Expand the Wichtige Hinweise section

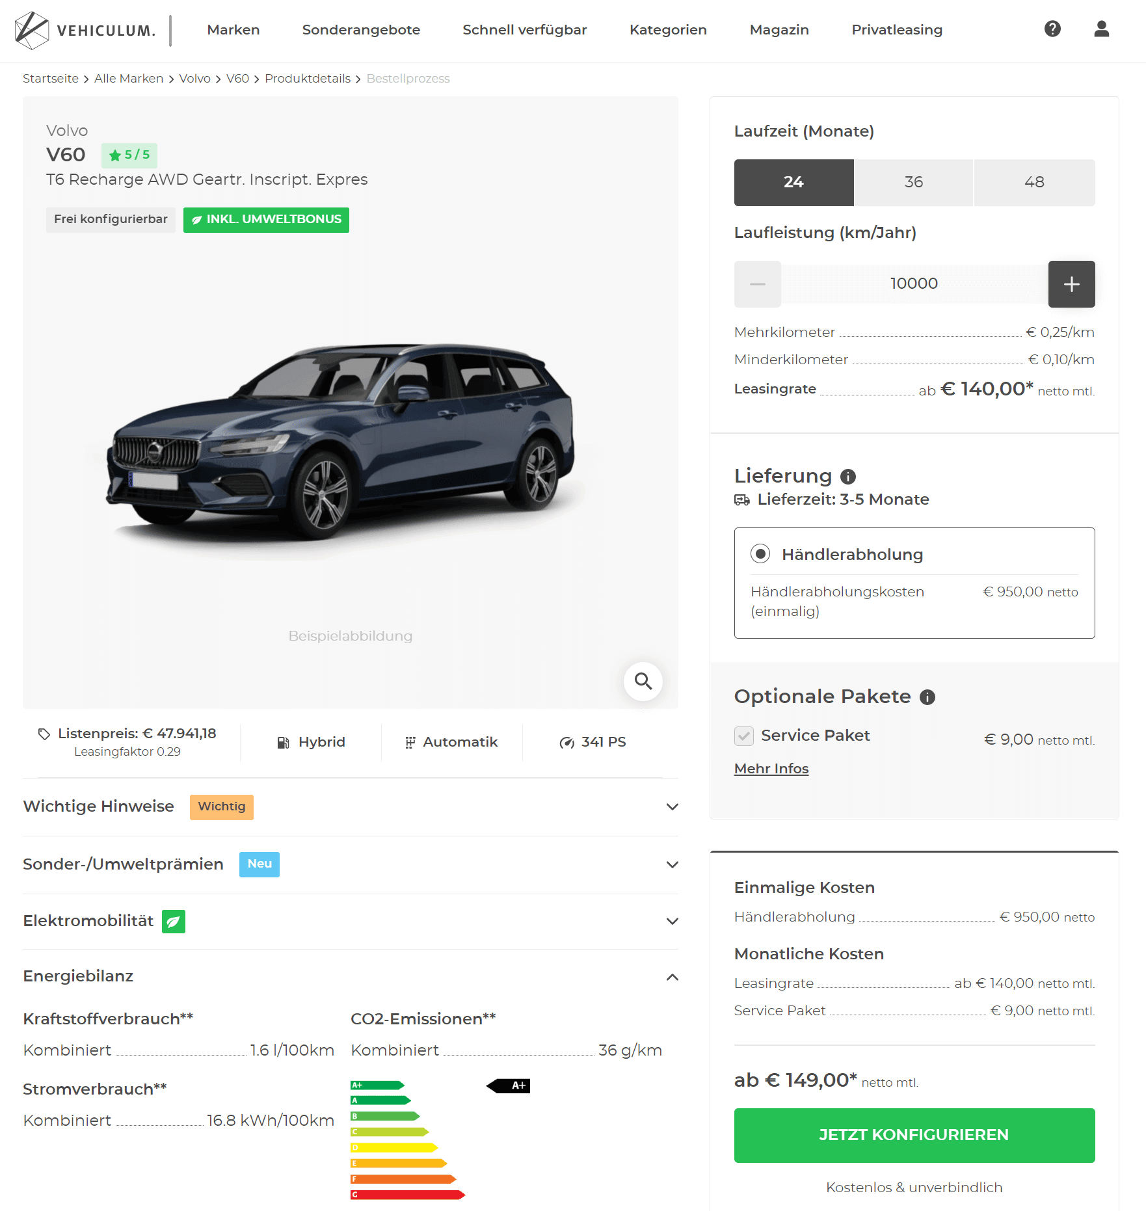[351, 806]
